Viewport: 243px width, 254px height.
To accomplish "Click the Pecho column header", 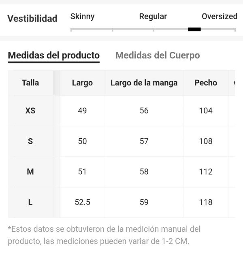I will (x=206, y=83).
